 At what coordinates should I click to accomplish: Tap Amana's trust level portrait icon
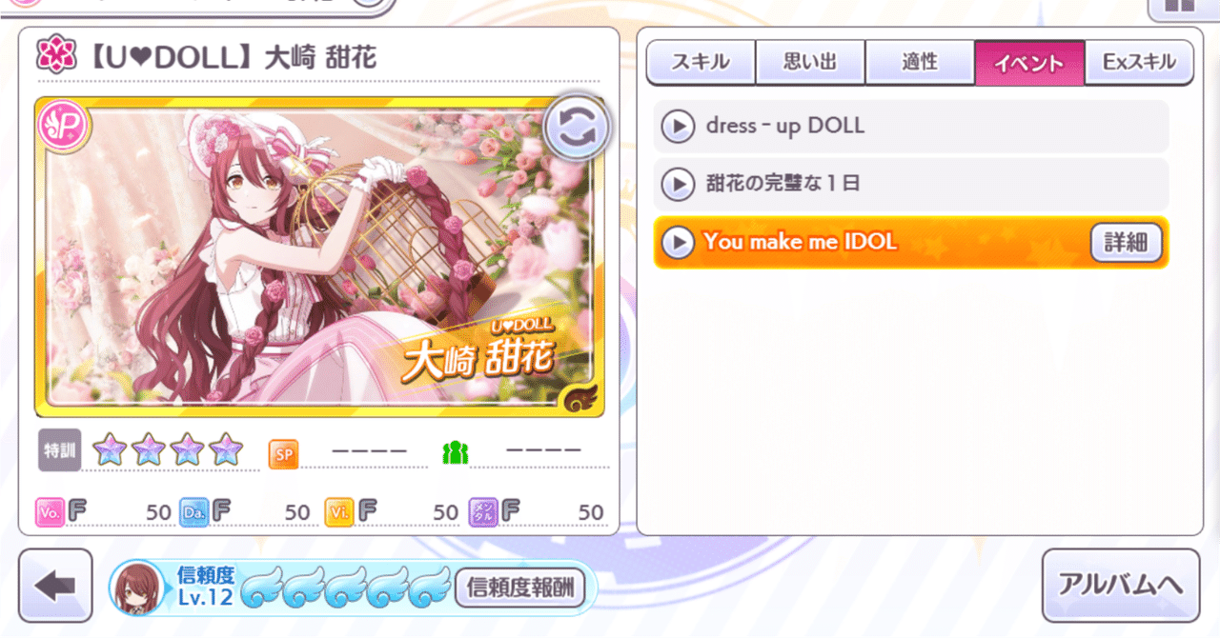coord(137,588)
